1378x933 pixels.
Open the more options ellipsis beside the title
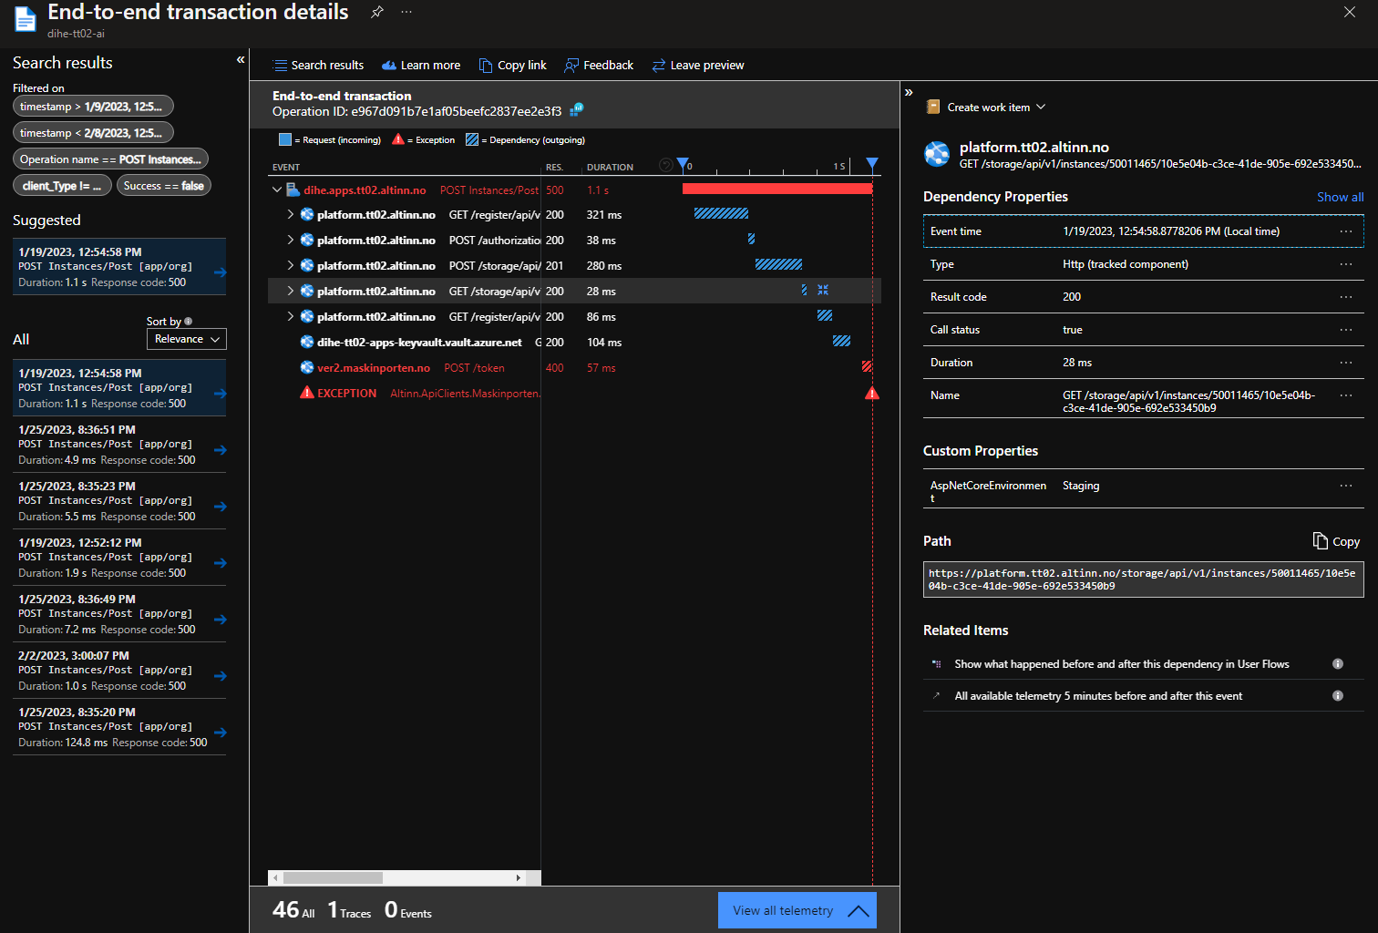point(406,12)
